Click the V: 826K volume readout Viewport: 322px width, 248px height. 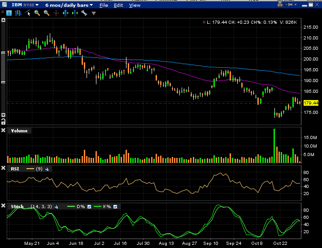pos(288,22)
